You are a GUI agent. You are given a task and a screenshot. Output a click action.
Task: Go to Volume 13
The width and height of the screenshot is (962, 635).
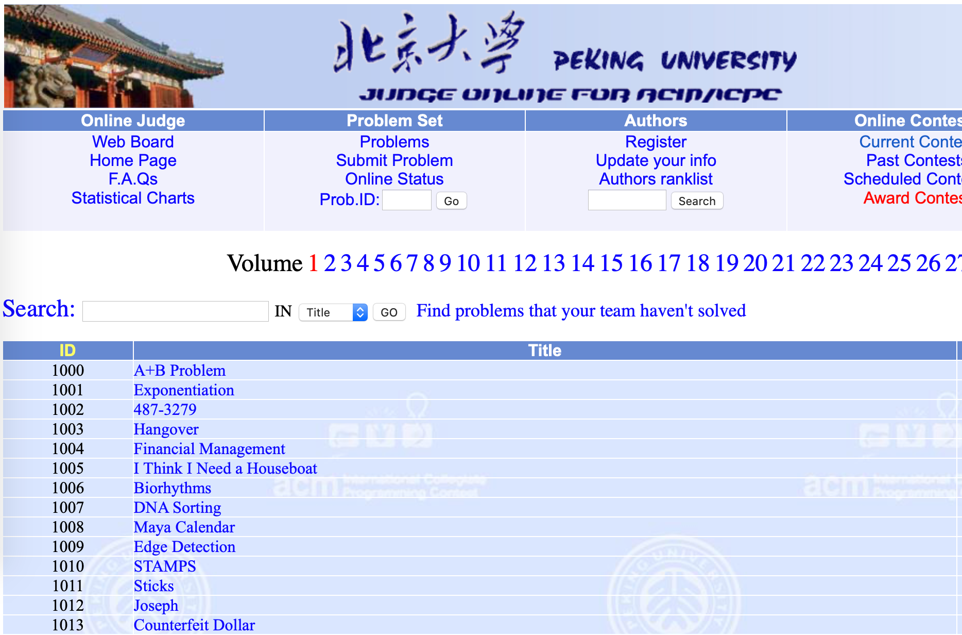click(x=554, y=263)
